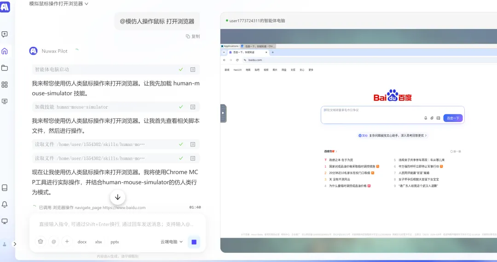Reload the baidu.com page
This screenshot has height=262, width=497.
point(237,60)
